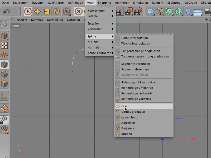The height and width of the screenshot is (158, 211).
Task: Select the Live Selection tool
Action: (28, 11)
